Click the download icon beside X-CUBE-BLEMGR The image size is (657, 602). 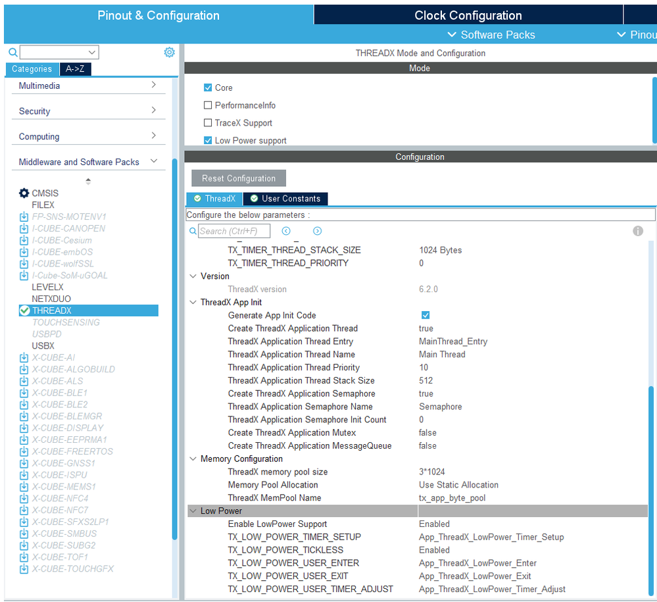(x=24, y=416)
